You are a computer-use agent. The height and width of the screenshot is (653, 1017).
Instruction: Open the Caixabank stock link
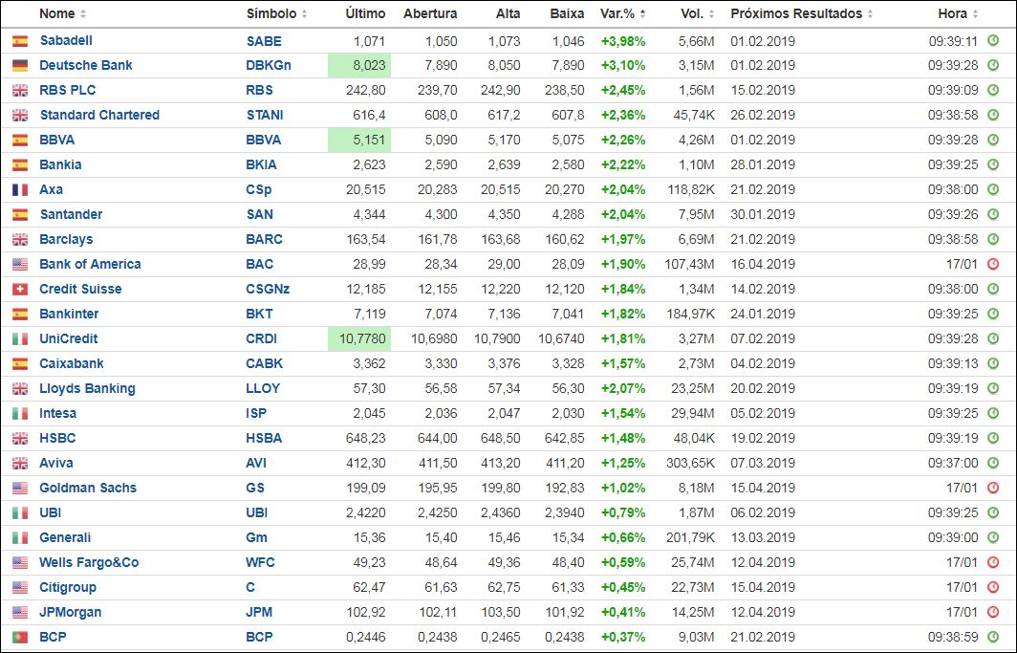point(72,363)
